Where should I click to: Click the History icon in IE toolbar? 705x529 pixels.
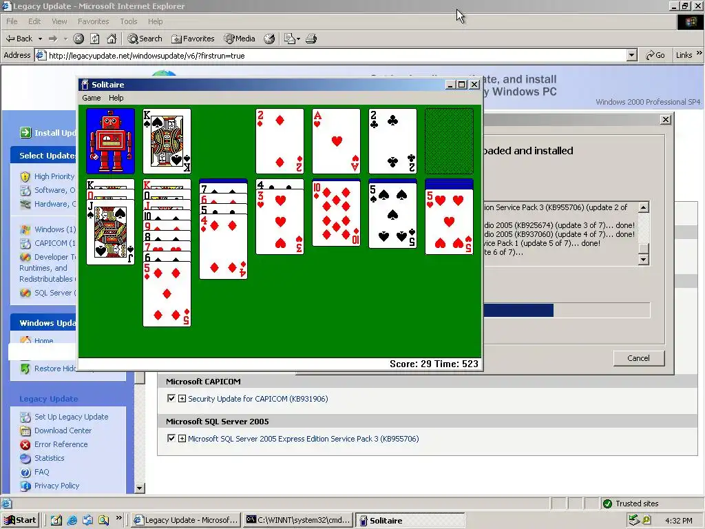point(269,39)
